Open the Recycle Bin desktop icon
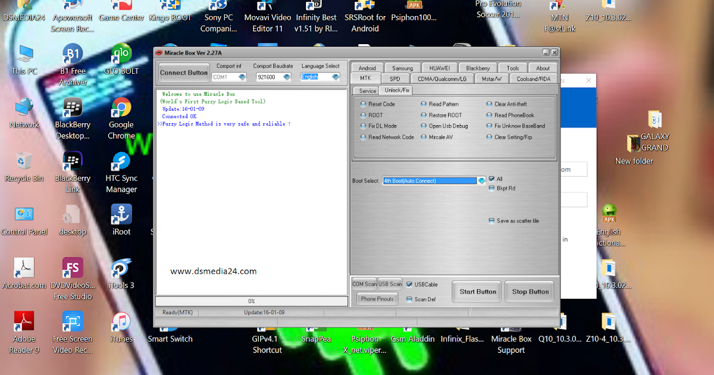The width and height of the screenshot is (714, 375). pos(24,161)
